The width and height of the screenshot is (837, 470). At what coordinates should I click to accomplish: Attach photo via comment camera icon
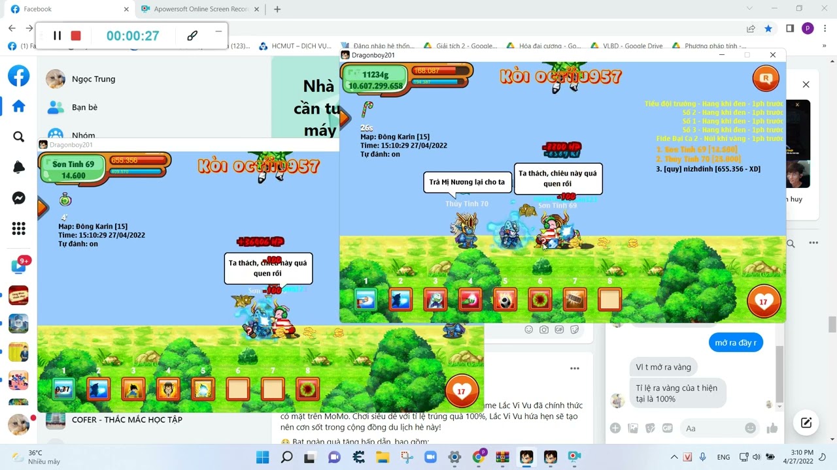pyautogui.click(x=544, y=330)
